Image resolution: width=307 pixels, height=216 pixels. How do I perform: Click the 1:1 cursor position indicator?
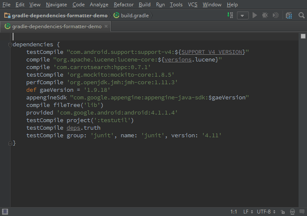[x=234, y=212]
